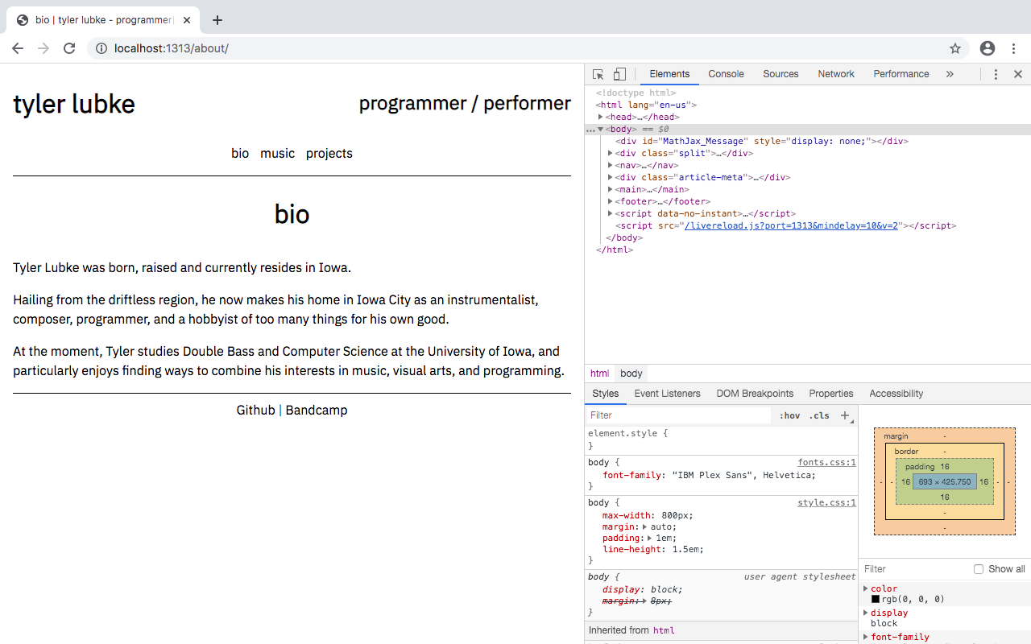
Task: Toggle element state with :hov button
Action: point(790,415)
